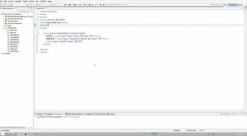Open the Project menu
Screen dimensions: 247x136
[x=32, y=1]
